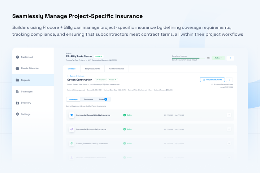Image resolution: width=260 pixels, height=173 pixels.
Task: Click the Workers Compensation Insurance icon
Action: (x=71, y=158)
